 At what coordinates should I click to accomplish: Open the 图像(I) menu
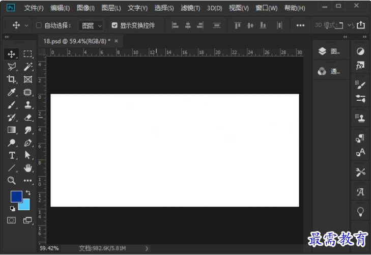tap(85, 8)
